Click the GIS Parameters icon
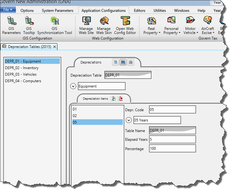Image resolution: width=234 pixels, height=194 pixels. [12, 22]
